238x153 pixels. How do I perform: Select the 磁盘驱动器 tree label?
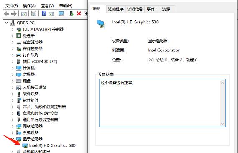pyautogui.click(x=33, y=42)
